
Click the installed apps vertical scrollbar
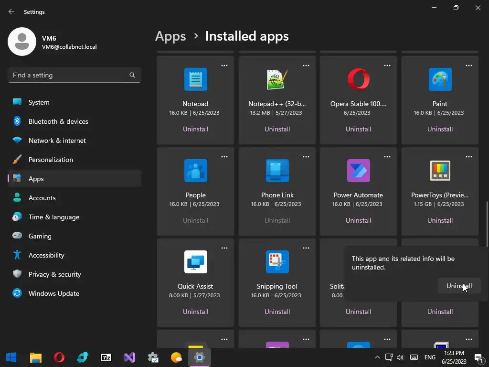487,224
